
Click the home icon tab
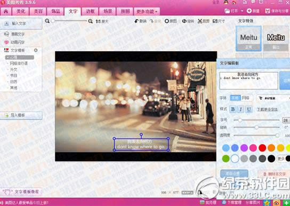tap(6, 12)
